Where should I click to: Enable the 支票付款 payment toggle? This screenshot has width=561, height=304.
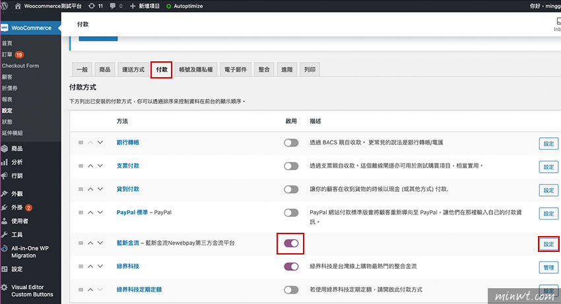point(291,166)
